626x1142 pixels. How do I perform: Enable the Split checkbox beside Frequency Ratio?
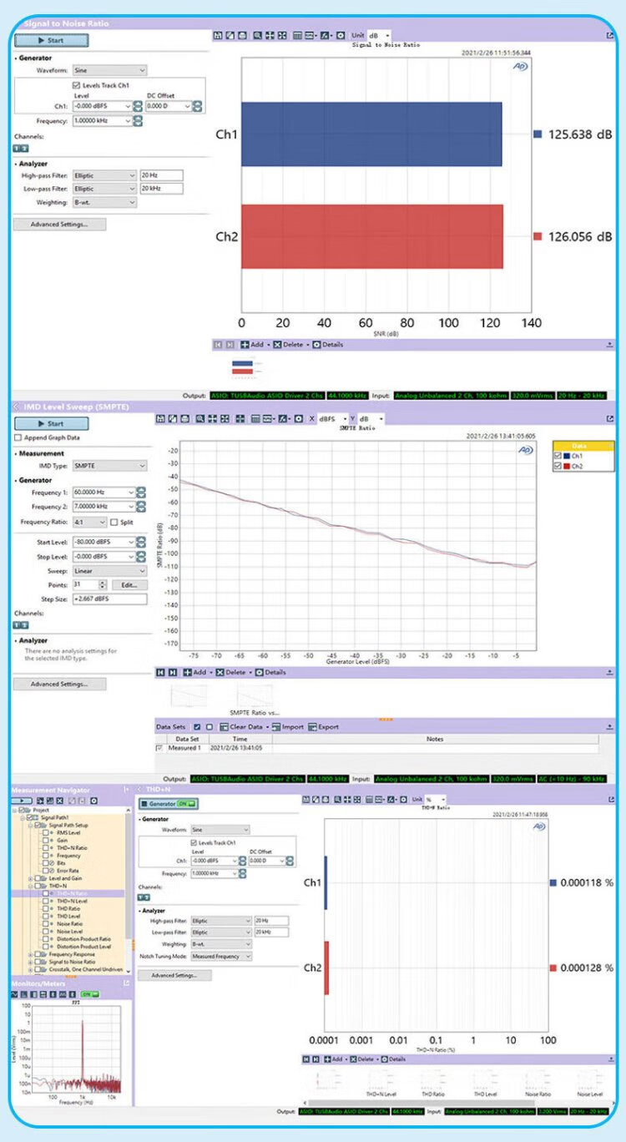coord(114,522)
